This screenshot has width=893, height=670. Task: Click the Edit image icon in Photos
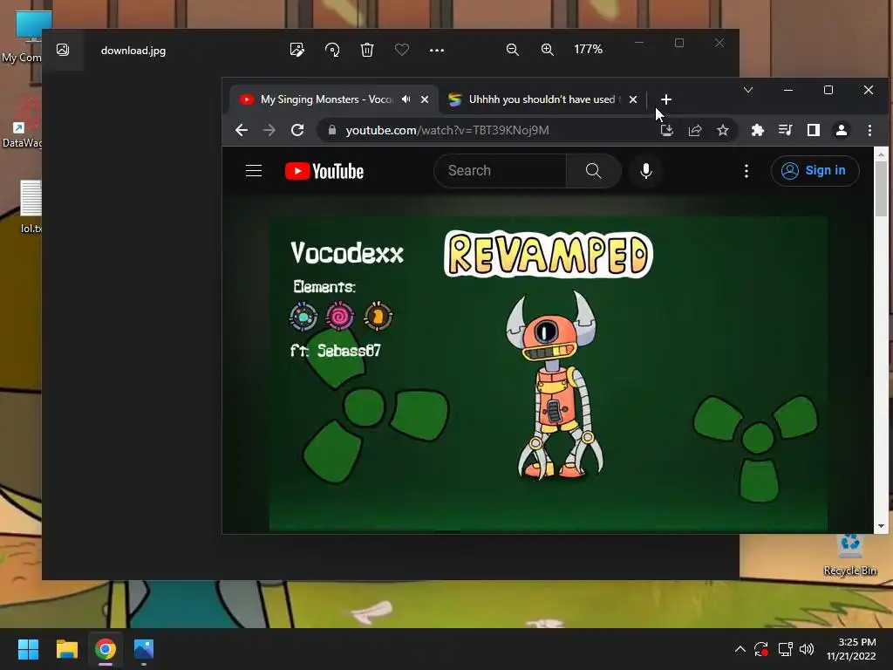tap(297, 50)
